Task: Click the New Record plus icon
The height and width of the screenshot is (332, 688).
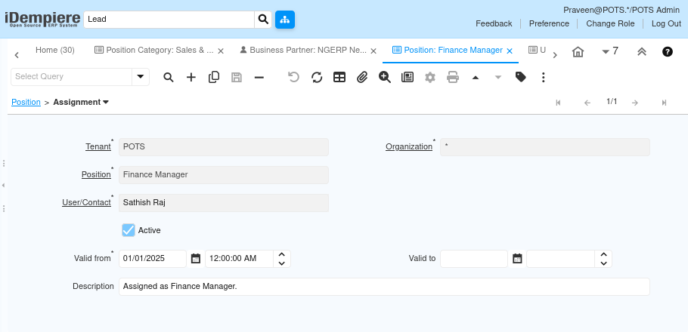Action: click(x=191, y=78)
